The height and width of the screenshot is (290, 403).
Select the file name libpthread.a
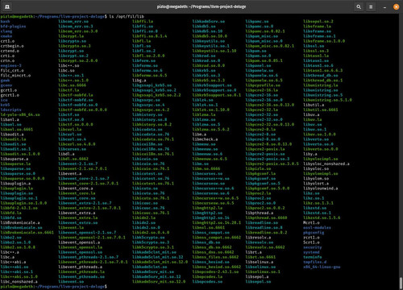point(260,213)
